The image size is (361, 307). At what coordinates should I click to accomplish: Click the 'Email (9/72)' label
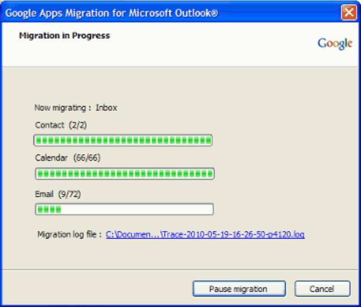coord(58,194)
